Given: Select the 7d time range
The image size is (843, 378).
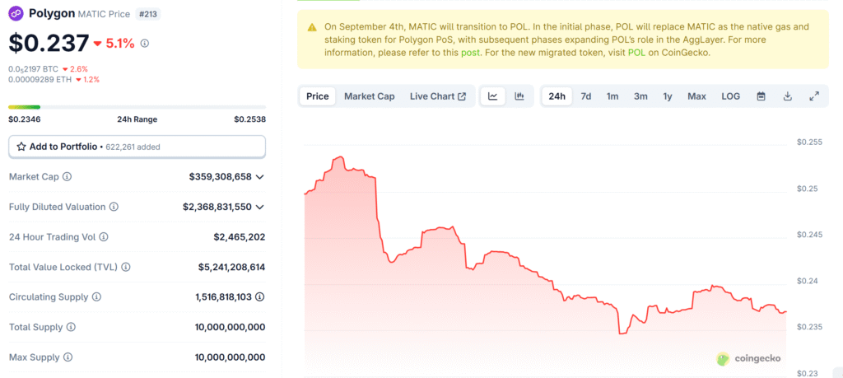Looking at the screenshot, I should pyautogui.click(x=585, y=96).
